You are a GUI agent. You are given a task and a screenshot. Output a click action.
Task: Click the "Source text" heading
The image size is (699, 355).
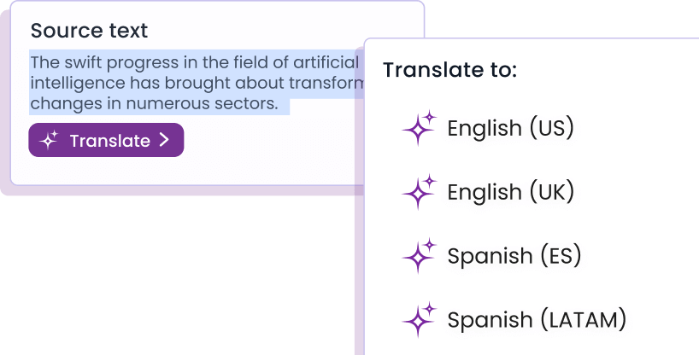[x=89, y=31]
